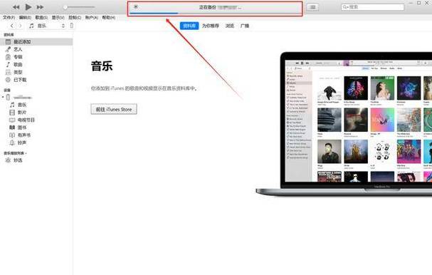This screenshot has height=275, width=432.
Task: Click the rewind/previous track button
Action: tap(16, 7)
